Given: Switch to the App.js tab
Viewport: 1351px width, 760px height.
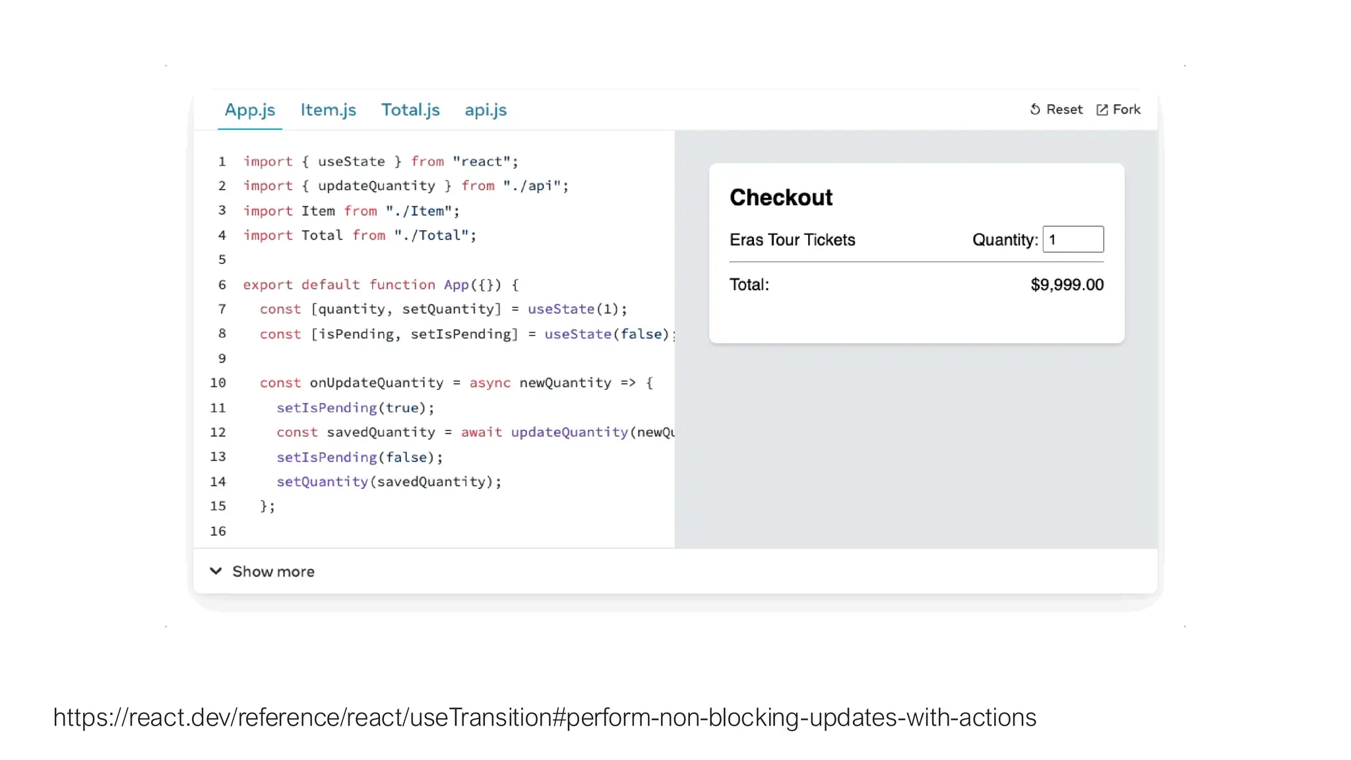Looking at the screenshot, I should [250, 110].
